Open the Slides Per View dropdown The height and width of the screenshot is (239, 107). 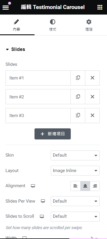[x=75, y=201]
